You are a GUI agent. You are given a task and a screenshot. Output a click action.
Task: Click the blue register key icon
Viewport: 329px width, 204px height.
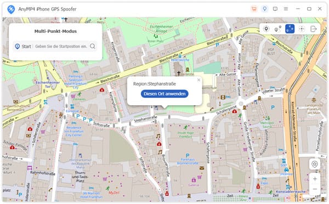[265, 9]
